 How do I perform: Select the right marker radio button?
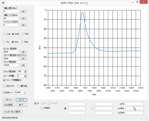[92, 108]
